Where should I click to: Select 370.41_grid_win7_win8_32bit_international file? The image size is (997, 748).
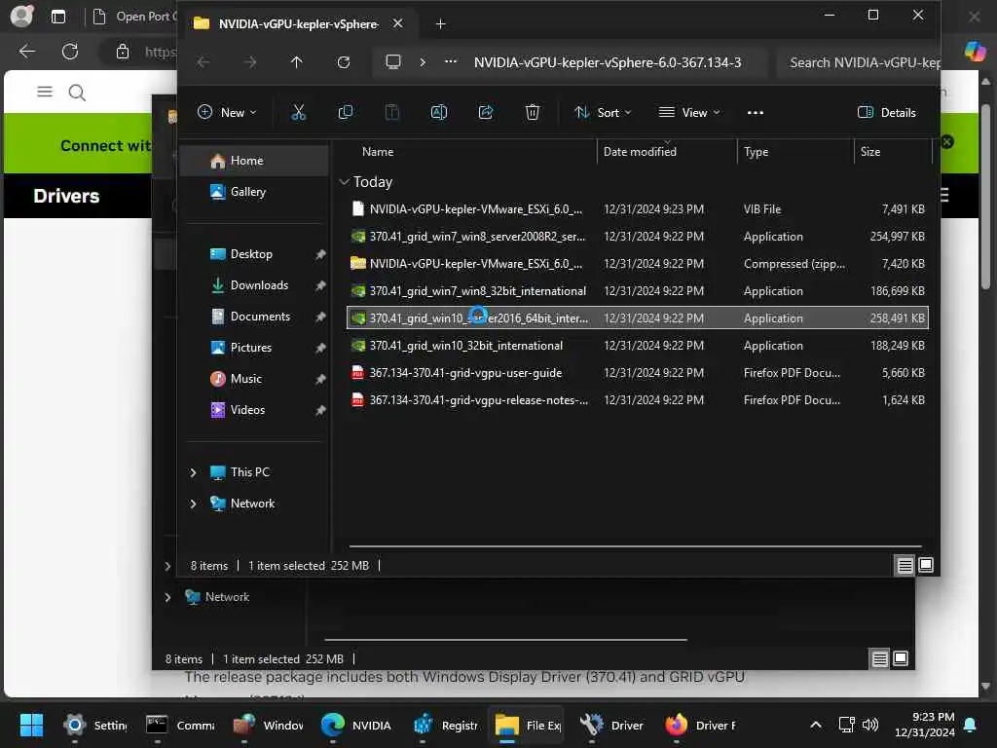(x=638, y=291)
